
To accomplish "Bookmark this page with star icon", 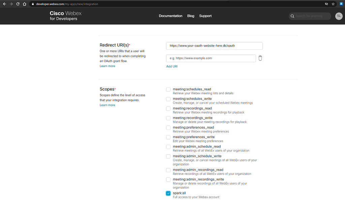I will [x=333, y=4].
